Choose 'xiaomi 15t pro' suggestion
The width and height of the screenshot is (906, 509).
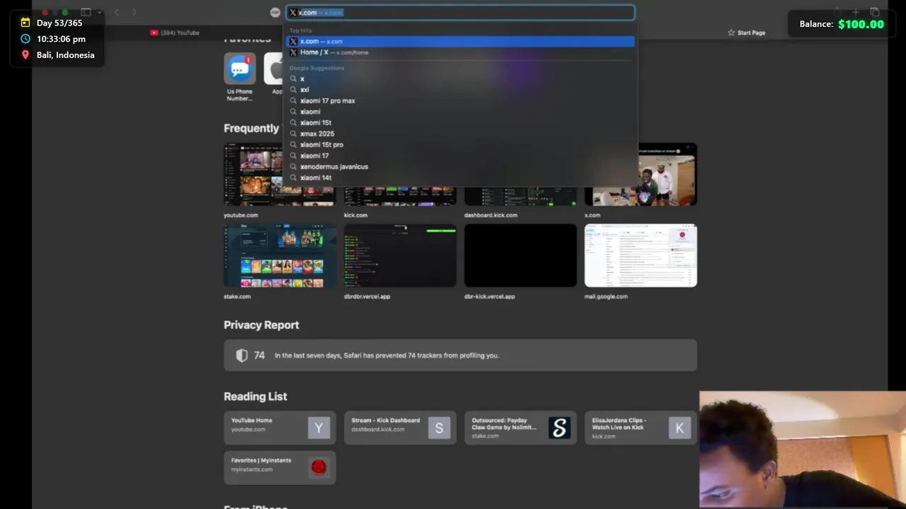[460, 144]
